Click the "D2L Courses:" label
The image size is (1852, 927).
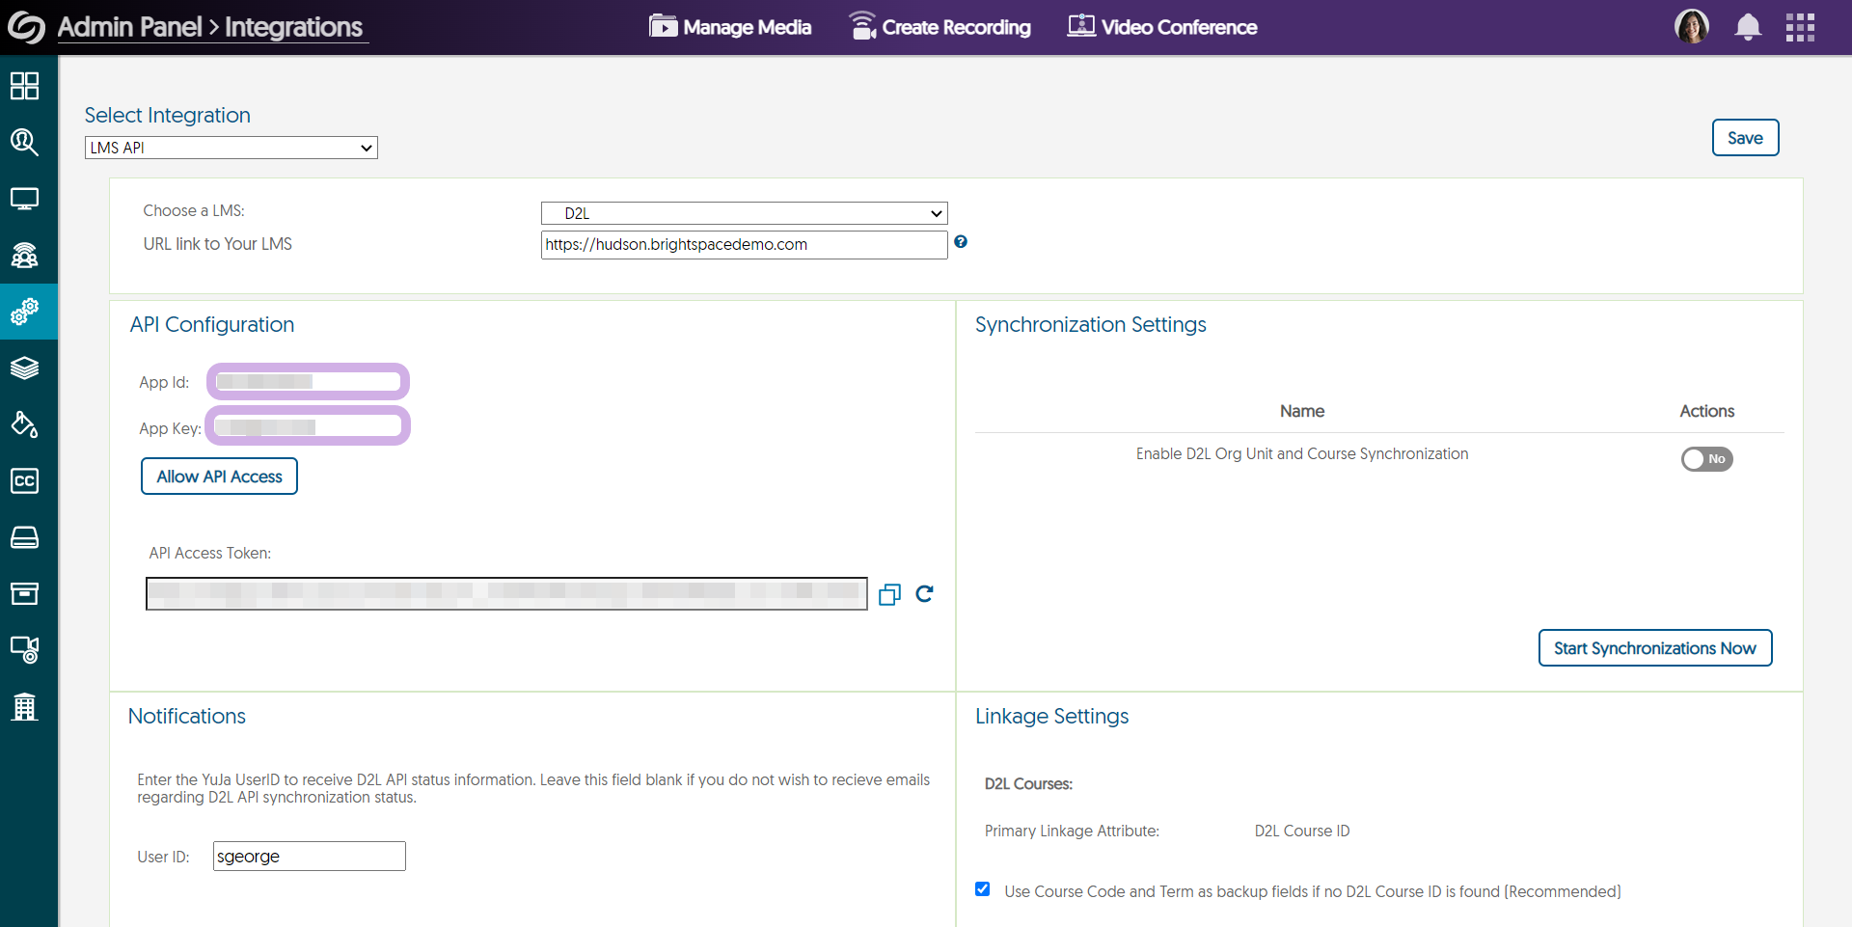click(x=1028, y=784)
